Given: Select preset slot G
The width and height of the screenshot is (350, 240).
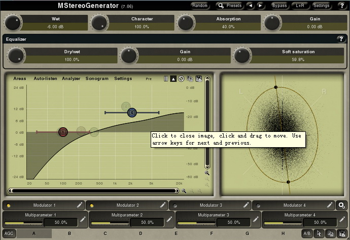Looking at the screenshot, I should [248, 233].
